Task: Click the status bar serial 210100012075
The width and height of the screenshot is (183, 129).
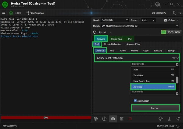Action: coord(9,126)
